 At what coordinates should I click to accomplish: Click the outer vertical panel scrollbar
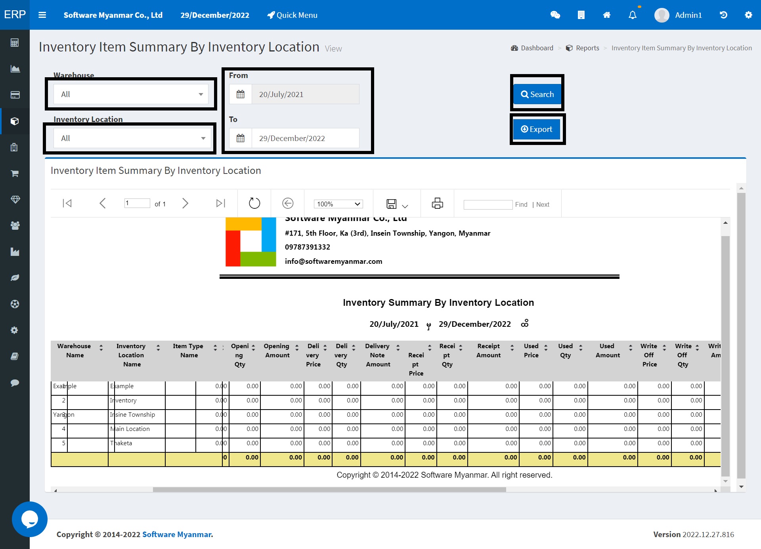point(741,336)
